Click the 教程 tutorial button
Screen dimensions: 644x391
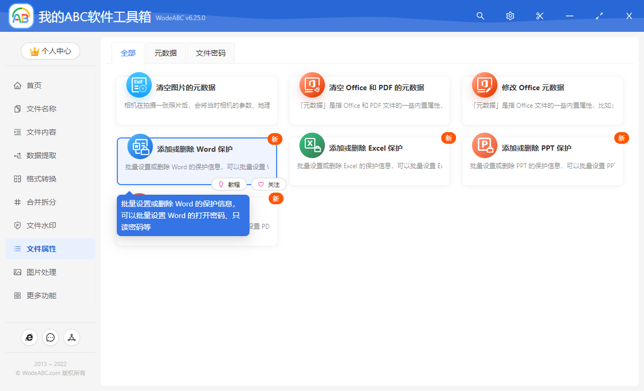(x=230, y=184)
